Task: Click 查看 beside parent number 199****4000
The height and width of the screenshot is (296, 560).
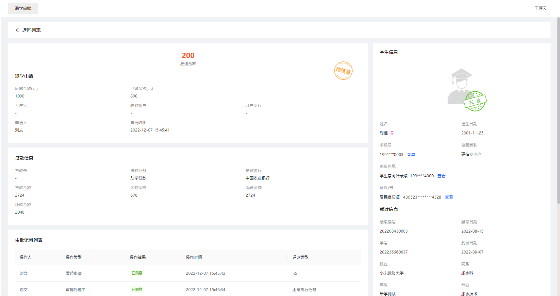Action: 441,176
